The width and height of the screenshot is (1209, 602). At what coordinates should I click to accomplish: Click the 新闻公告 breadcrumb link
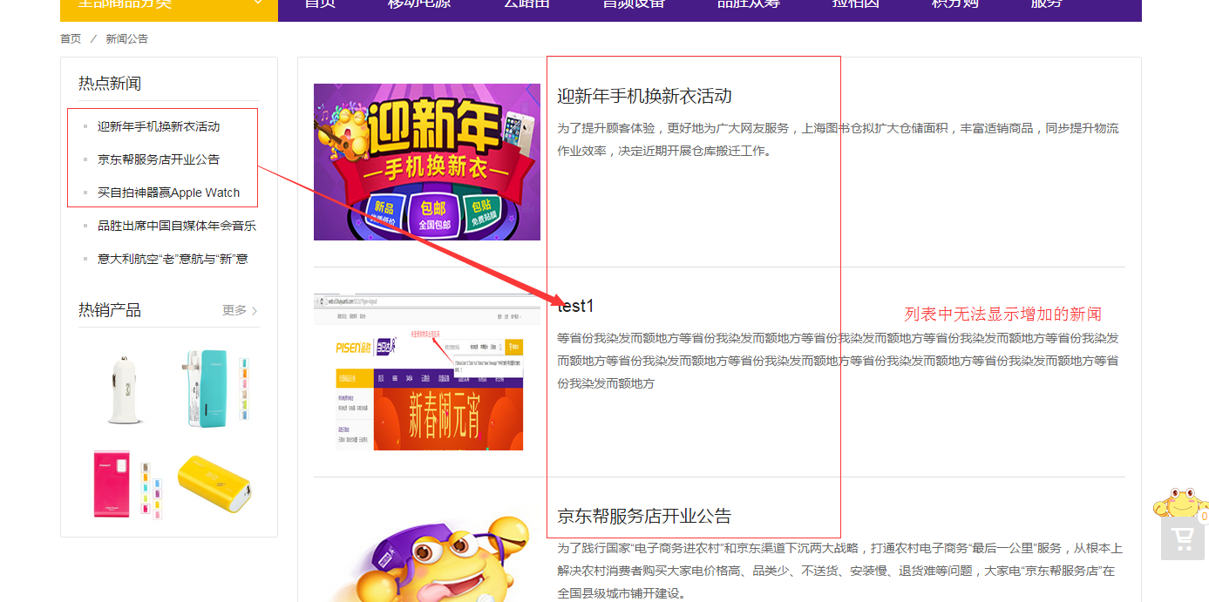(127, 39)
